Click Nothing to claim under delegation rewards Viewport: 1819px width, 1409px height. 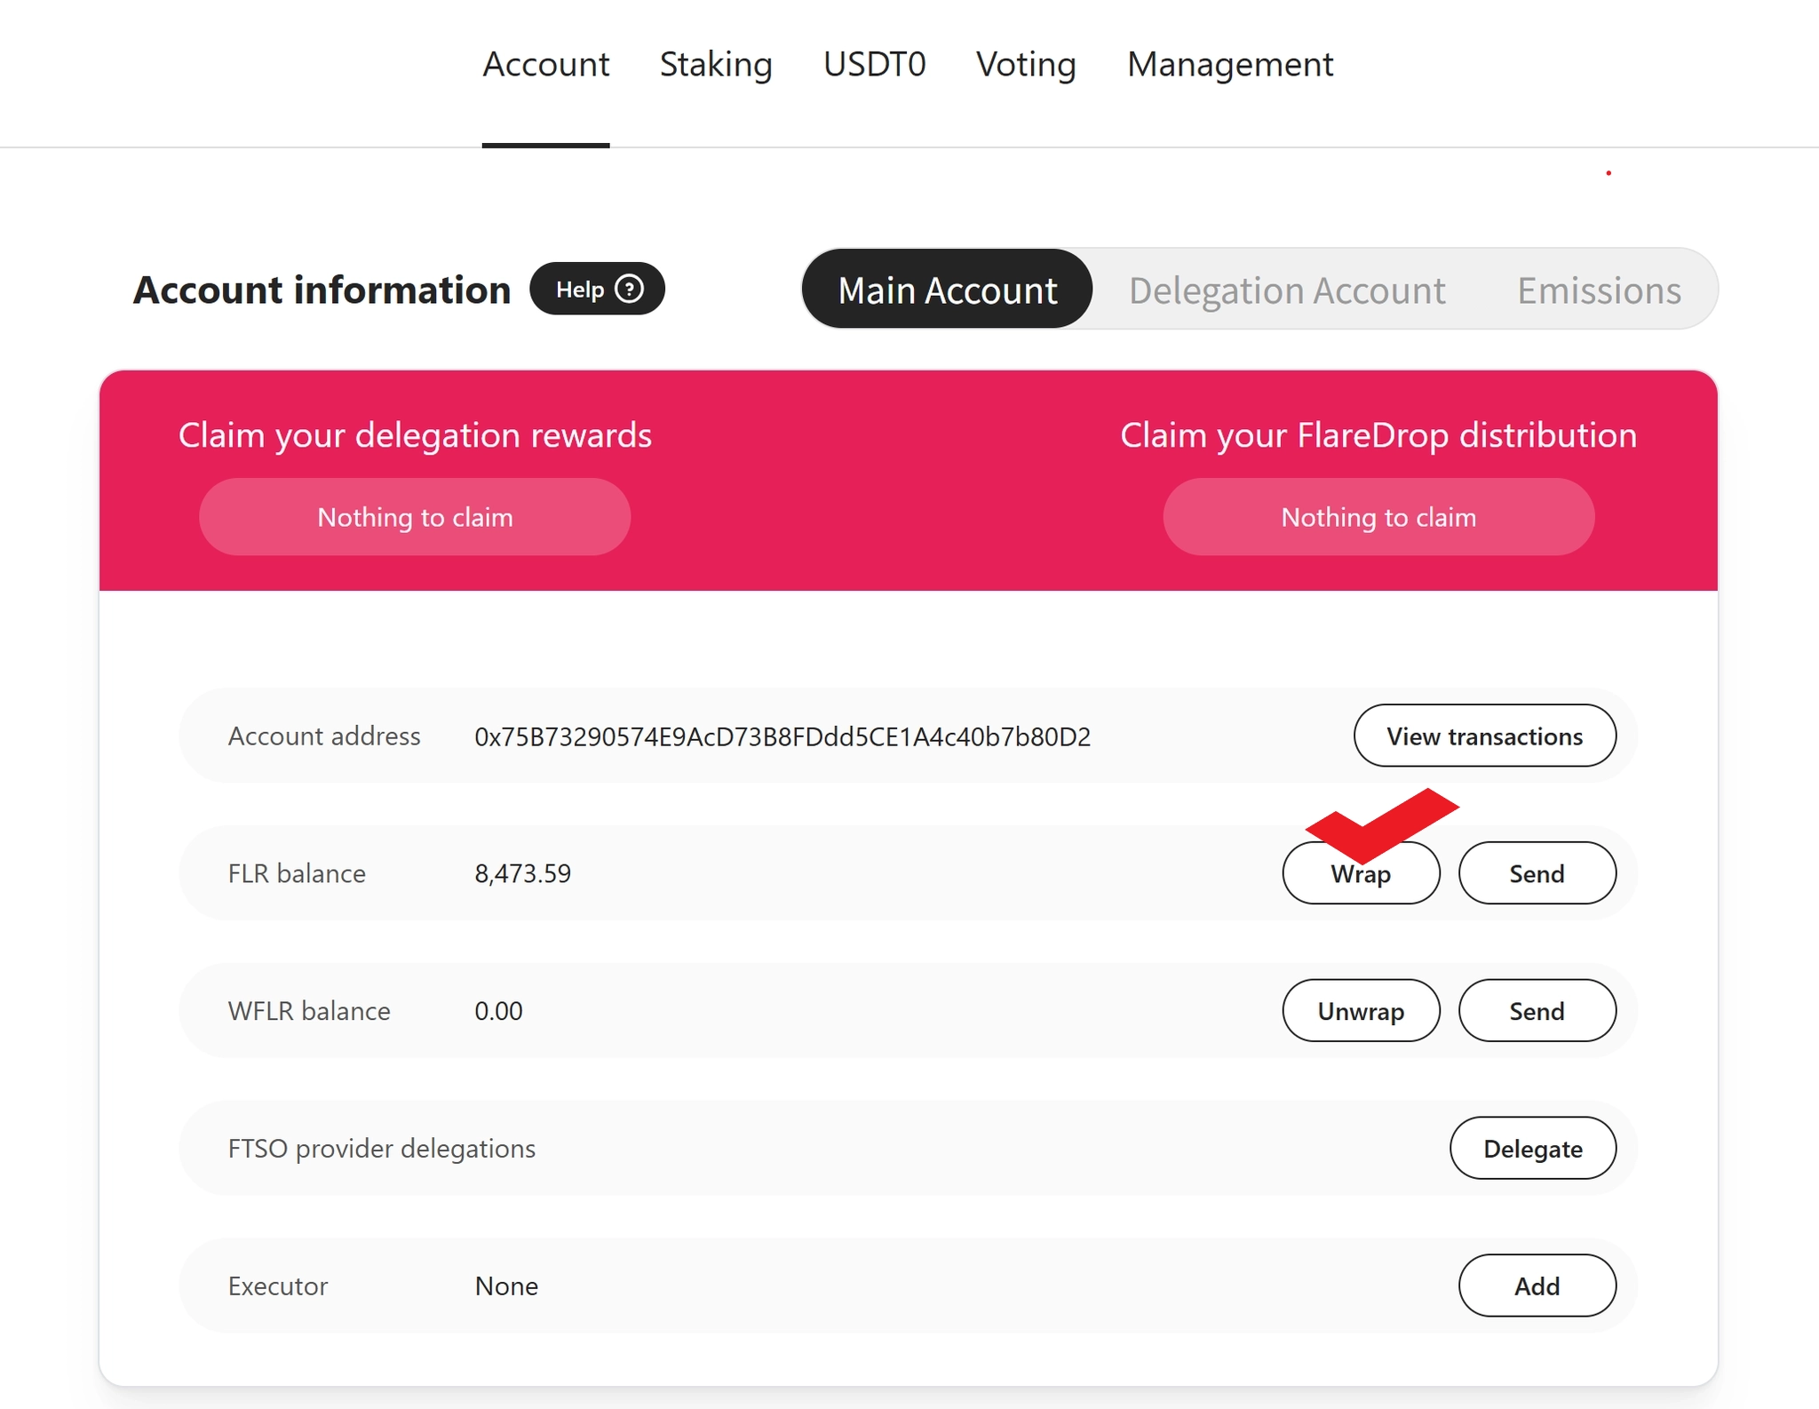(415, 517)
